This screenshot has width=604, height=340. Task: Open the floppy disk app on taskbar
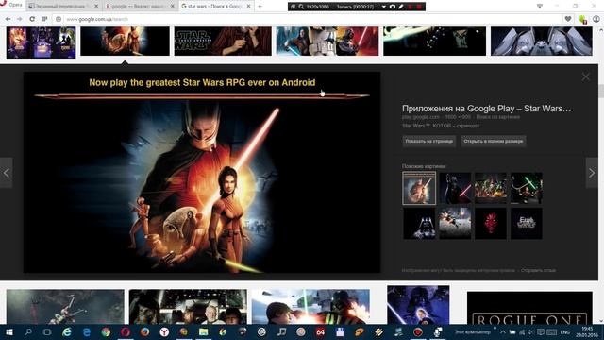[340, 331]
